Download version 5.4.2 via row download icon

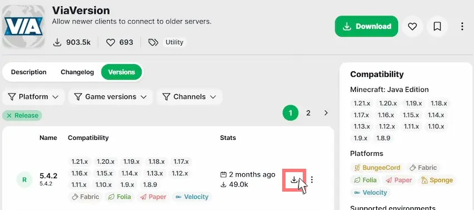coord(294,180)
